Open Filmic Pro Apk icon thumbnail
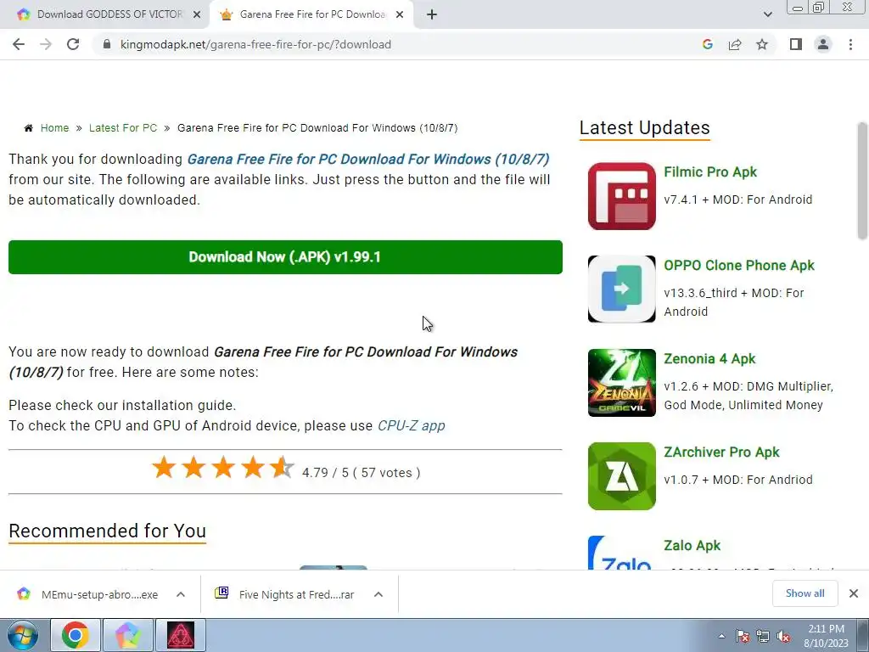Viewport: 869px width, 652px height. [x=622, y=196]
